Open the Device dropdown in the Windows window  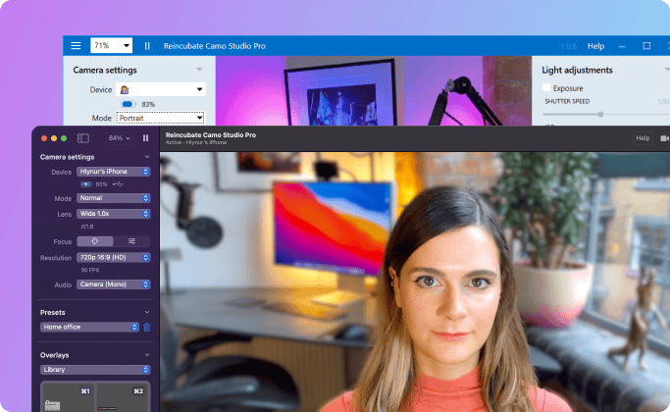coord(160,89)
